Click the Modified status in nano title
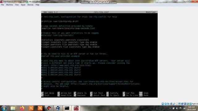The width and height of the screenshot is (198, 111). pos(151,12)
